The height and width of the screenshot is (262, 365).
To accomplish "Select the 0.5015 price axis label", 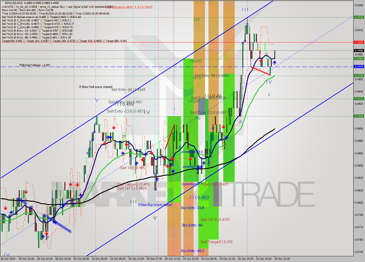I will pyautogui.click(x=359, y=30).
